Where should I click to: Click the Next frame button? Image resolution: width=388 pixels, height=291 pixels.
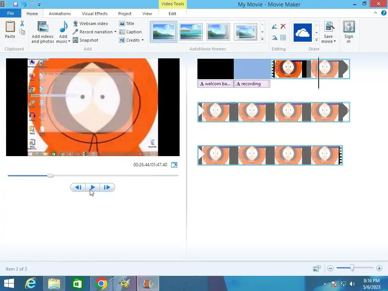click(107, 187)
